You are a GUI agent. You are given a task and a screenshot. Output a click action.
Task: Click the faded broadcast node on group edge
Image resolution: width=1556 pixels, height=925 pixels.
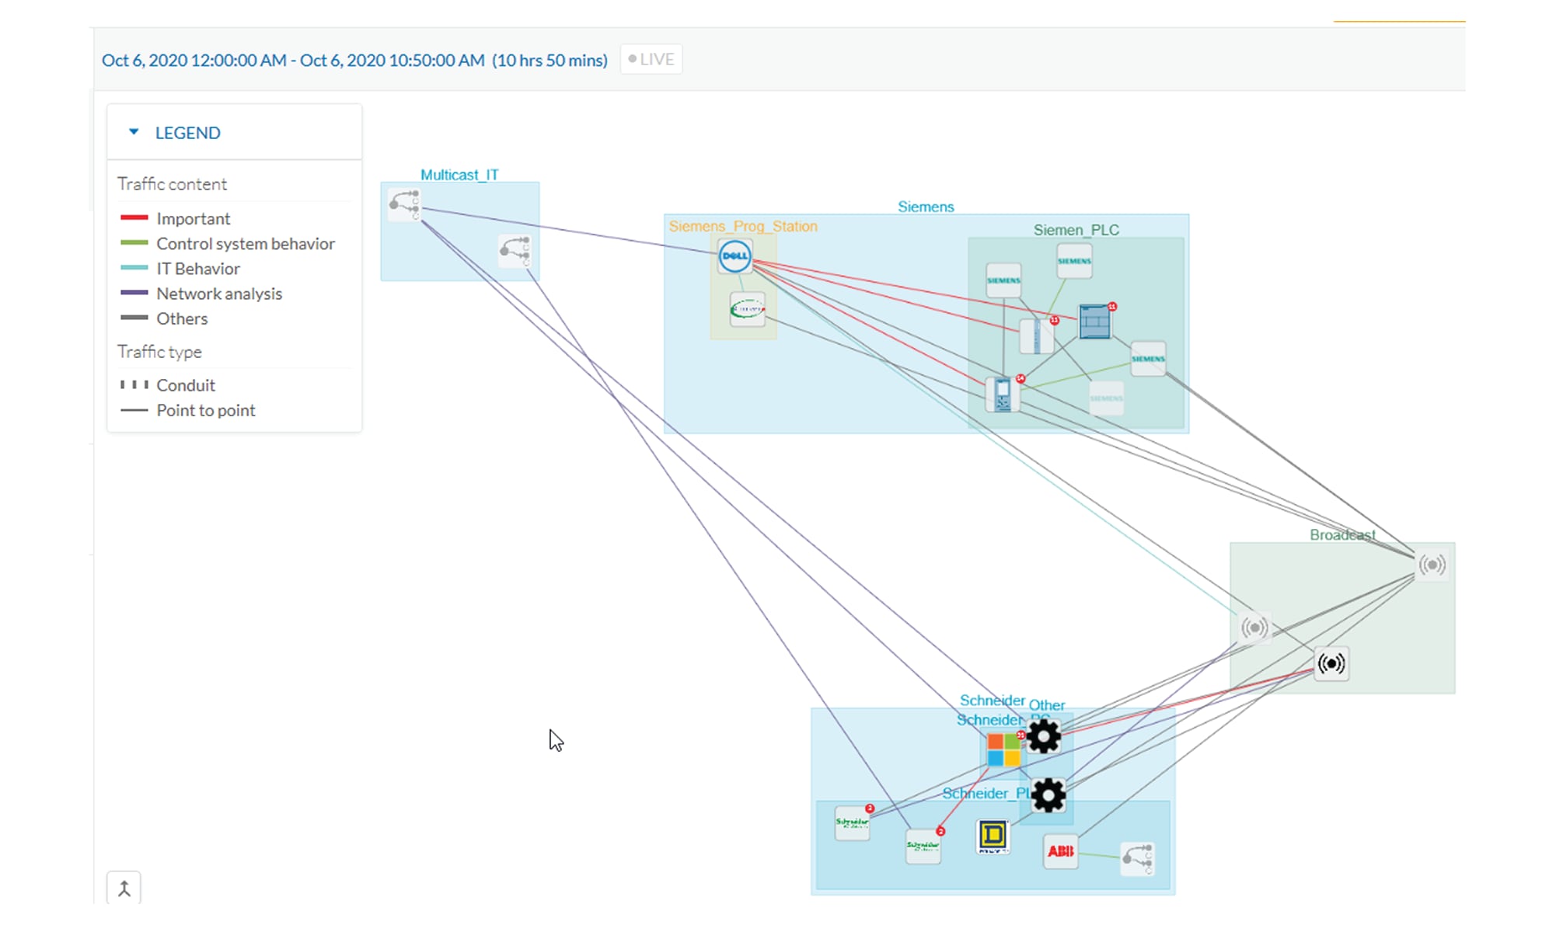coord(1254,627)
